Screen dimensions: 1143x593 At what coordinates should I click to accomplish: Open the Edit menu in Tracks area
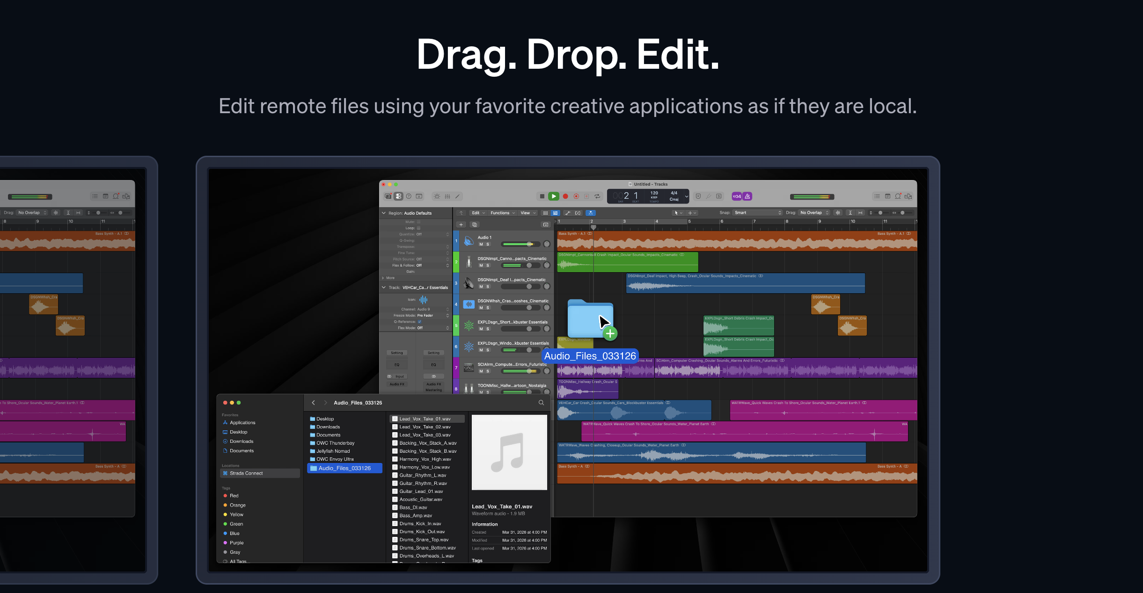click(x=478, y=213)
